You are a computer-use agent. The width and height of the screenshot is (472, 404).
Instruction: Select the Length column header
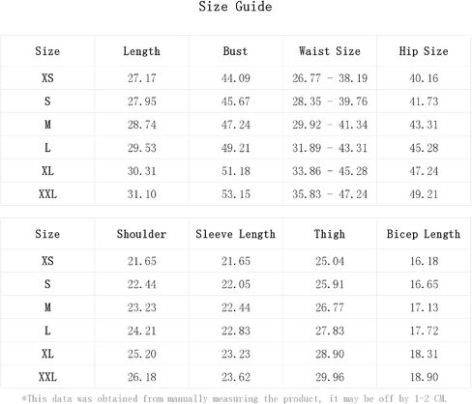[x=141, y=51]
